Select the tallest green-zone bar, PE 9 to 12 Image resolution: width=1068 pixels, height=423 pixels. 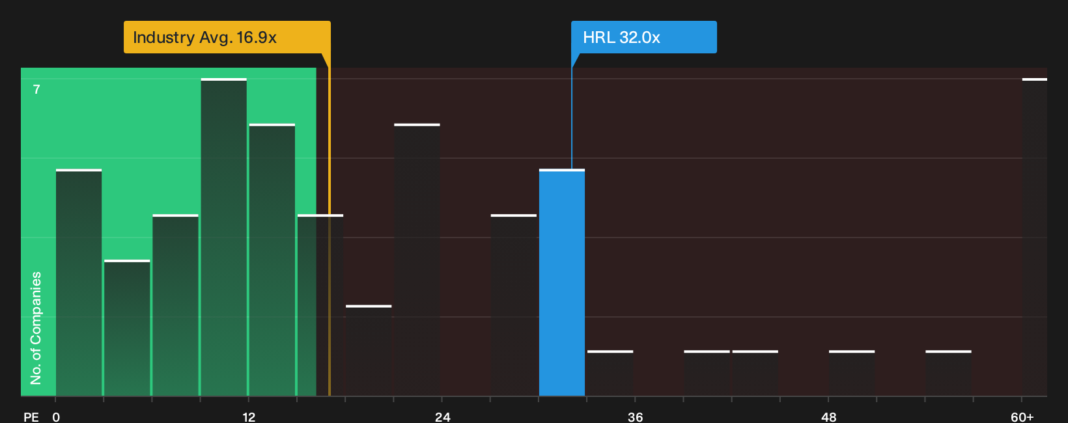pos(224,237)
